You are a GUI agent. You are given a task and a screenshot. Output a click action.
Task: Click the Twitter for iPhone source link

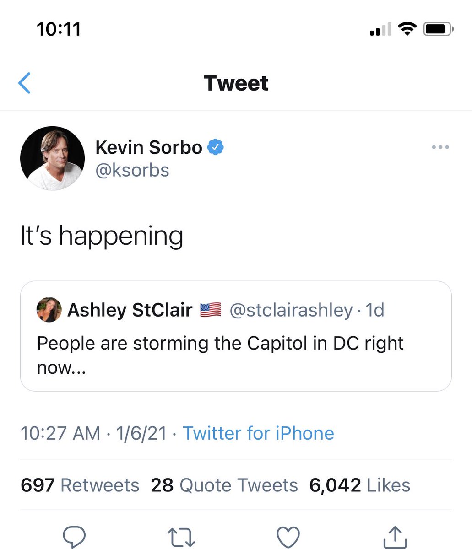[x=258, y=433]
